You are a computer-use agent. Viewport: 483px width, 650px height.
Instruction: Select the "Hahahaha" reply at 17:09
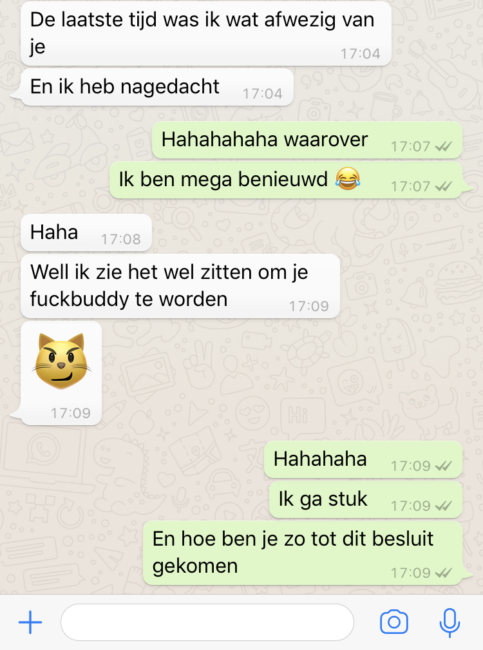[363, 460]
